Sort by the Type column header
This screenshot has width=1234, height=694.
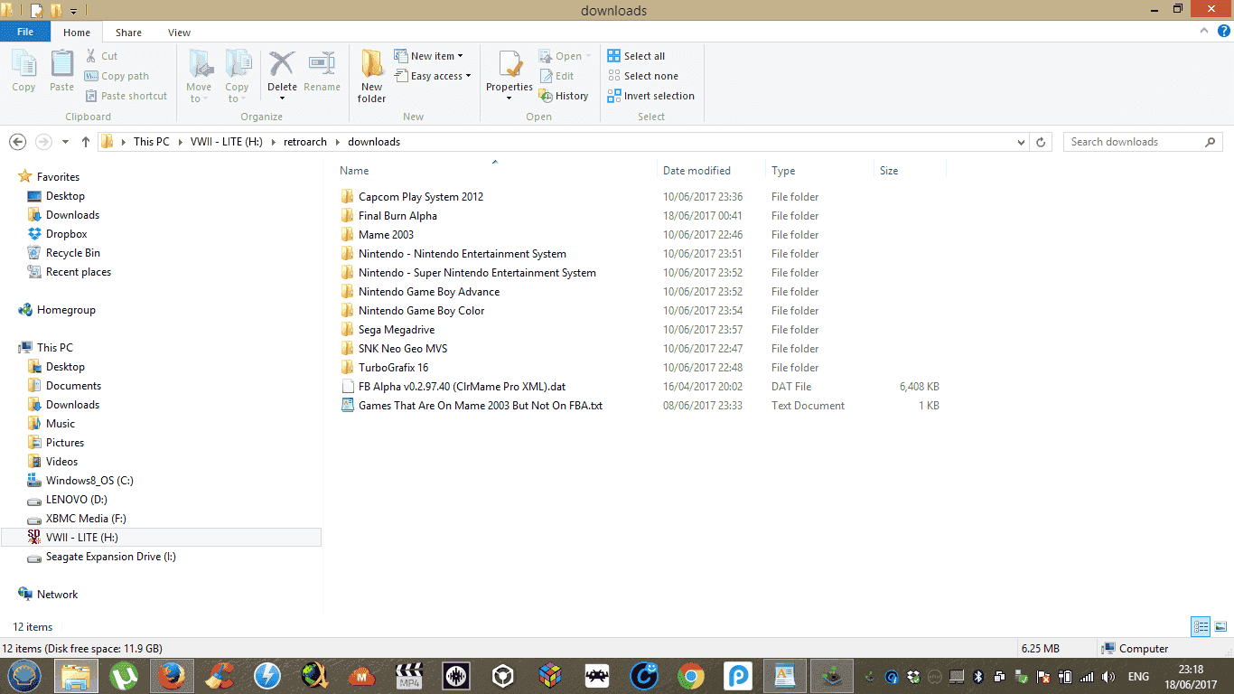click(820, 171)
